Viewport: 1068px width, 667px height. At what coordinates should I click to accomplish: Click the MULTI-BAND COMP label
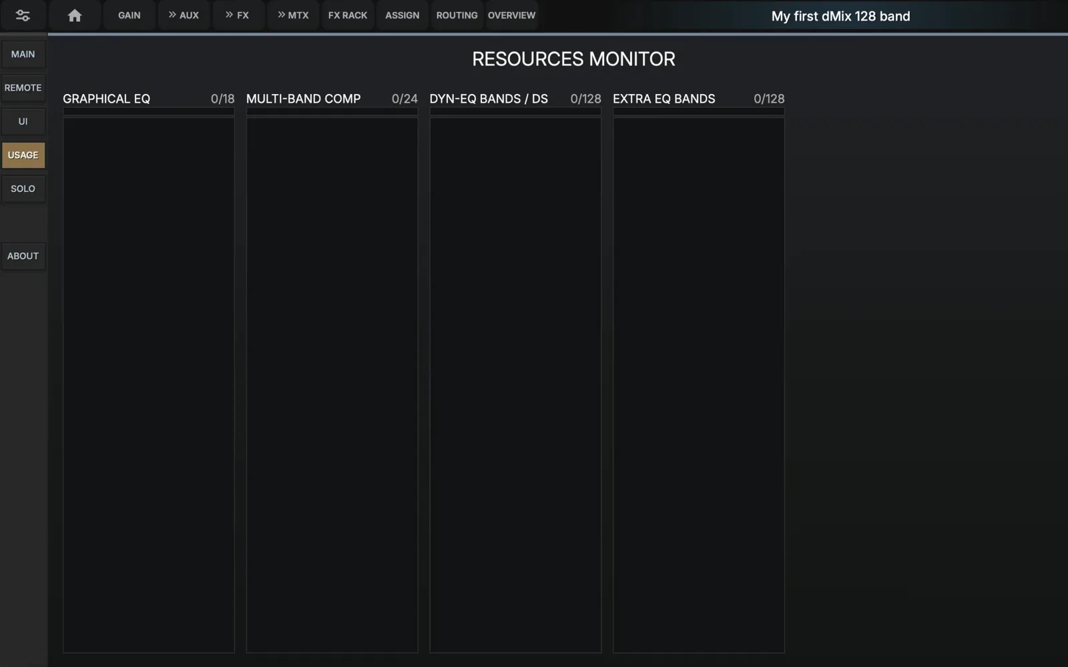tap(304, 99)
